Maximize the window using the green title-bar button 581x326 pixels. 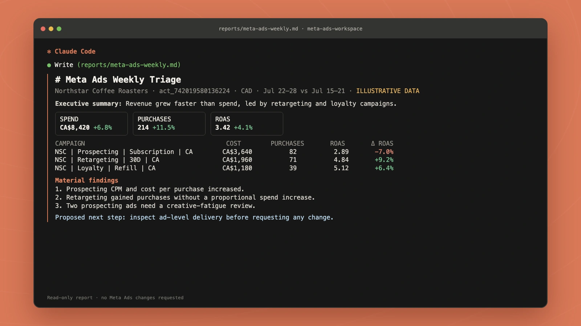tap(59, 29)
